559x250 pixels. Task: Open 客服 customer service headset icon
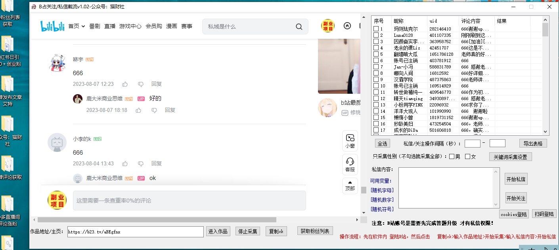pos(350,165)
